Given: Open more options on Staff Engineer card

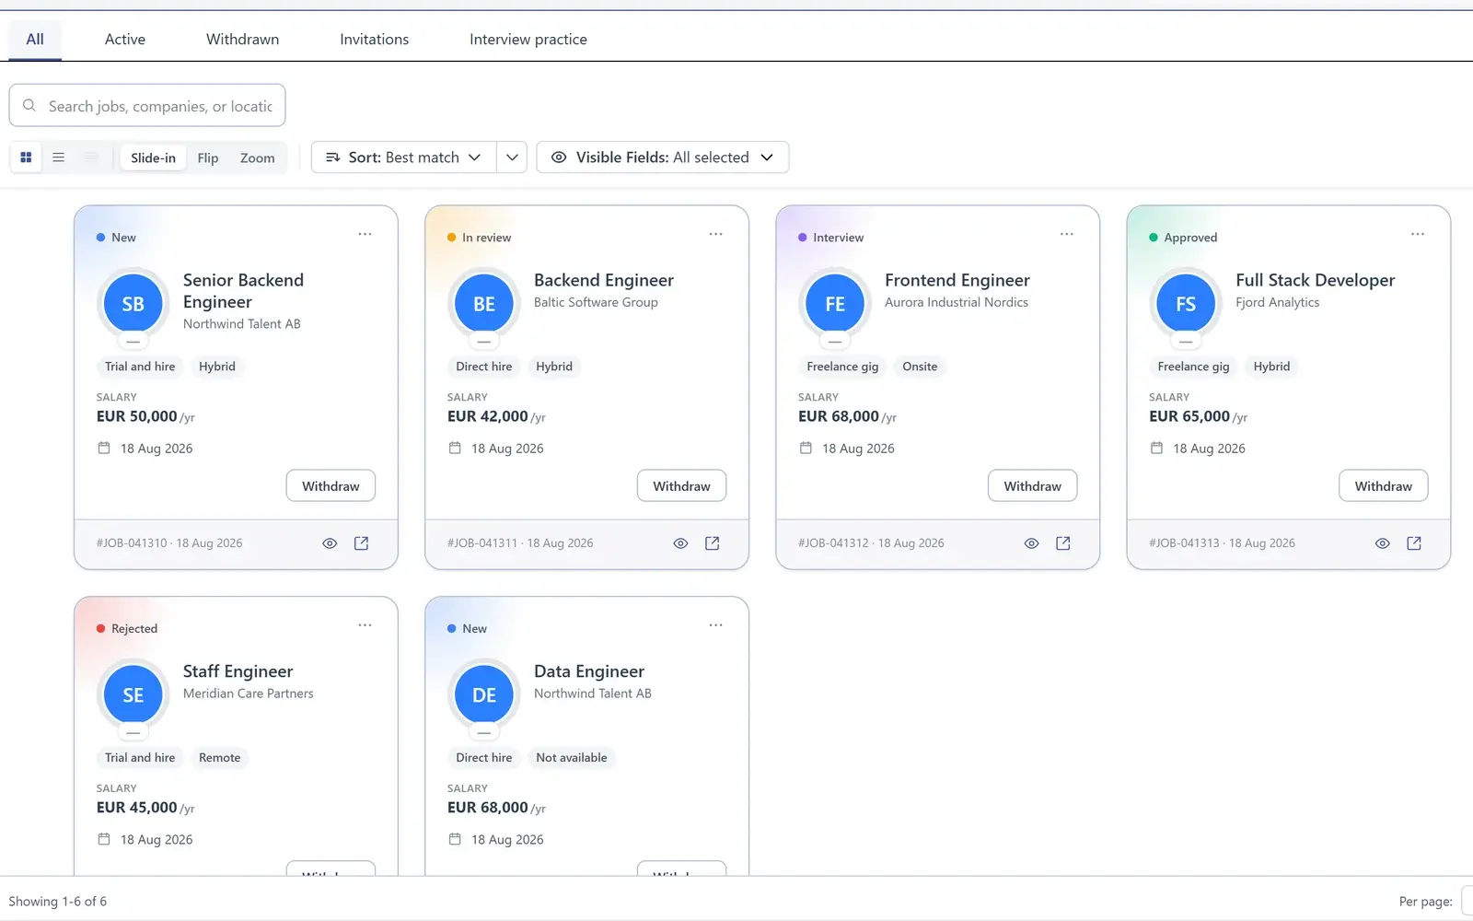Looking at the screenshot, I should (365, 625).
